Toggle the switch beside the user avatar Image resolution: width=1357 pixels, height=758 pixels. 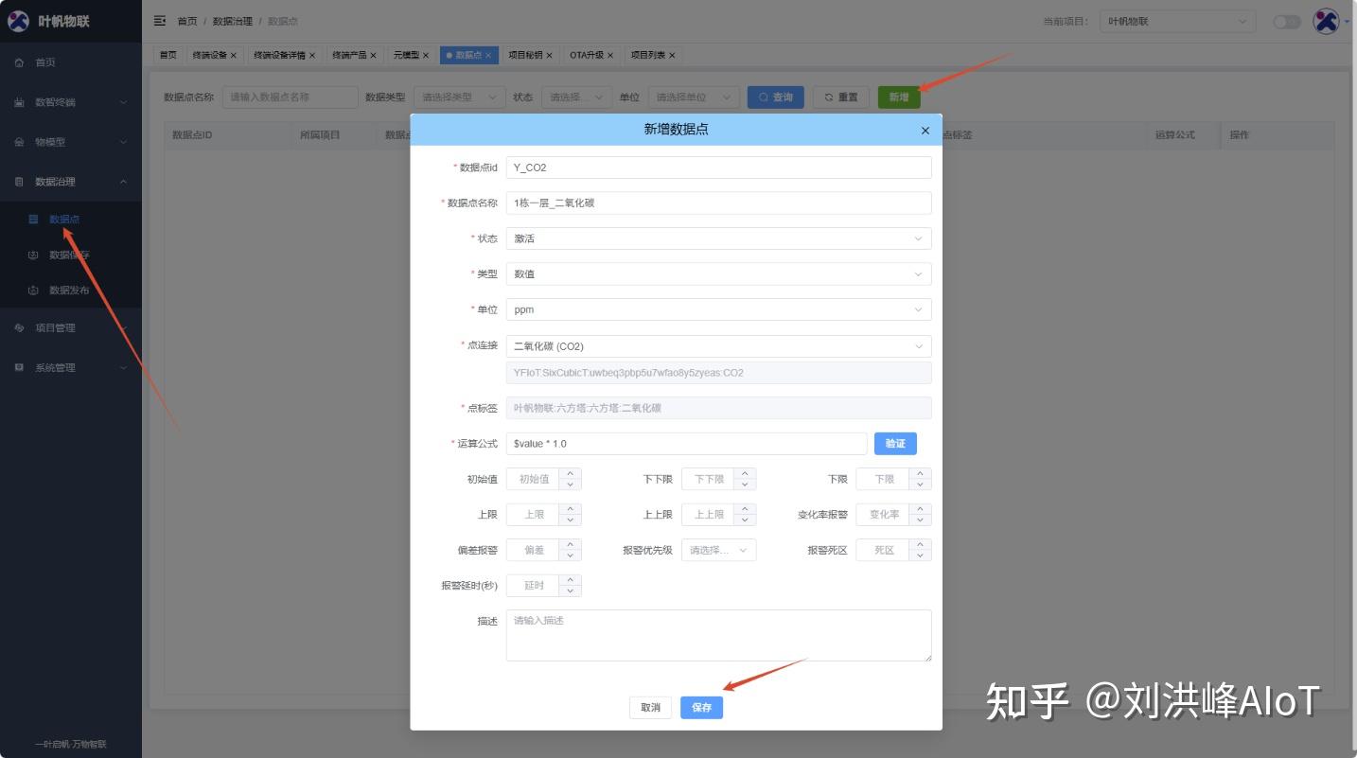click(1287, 22)
